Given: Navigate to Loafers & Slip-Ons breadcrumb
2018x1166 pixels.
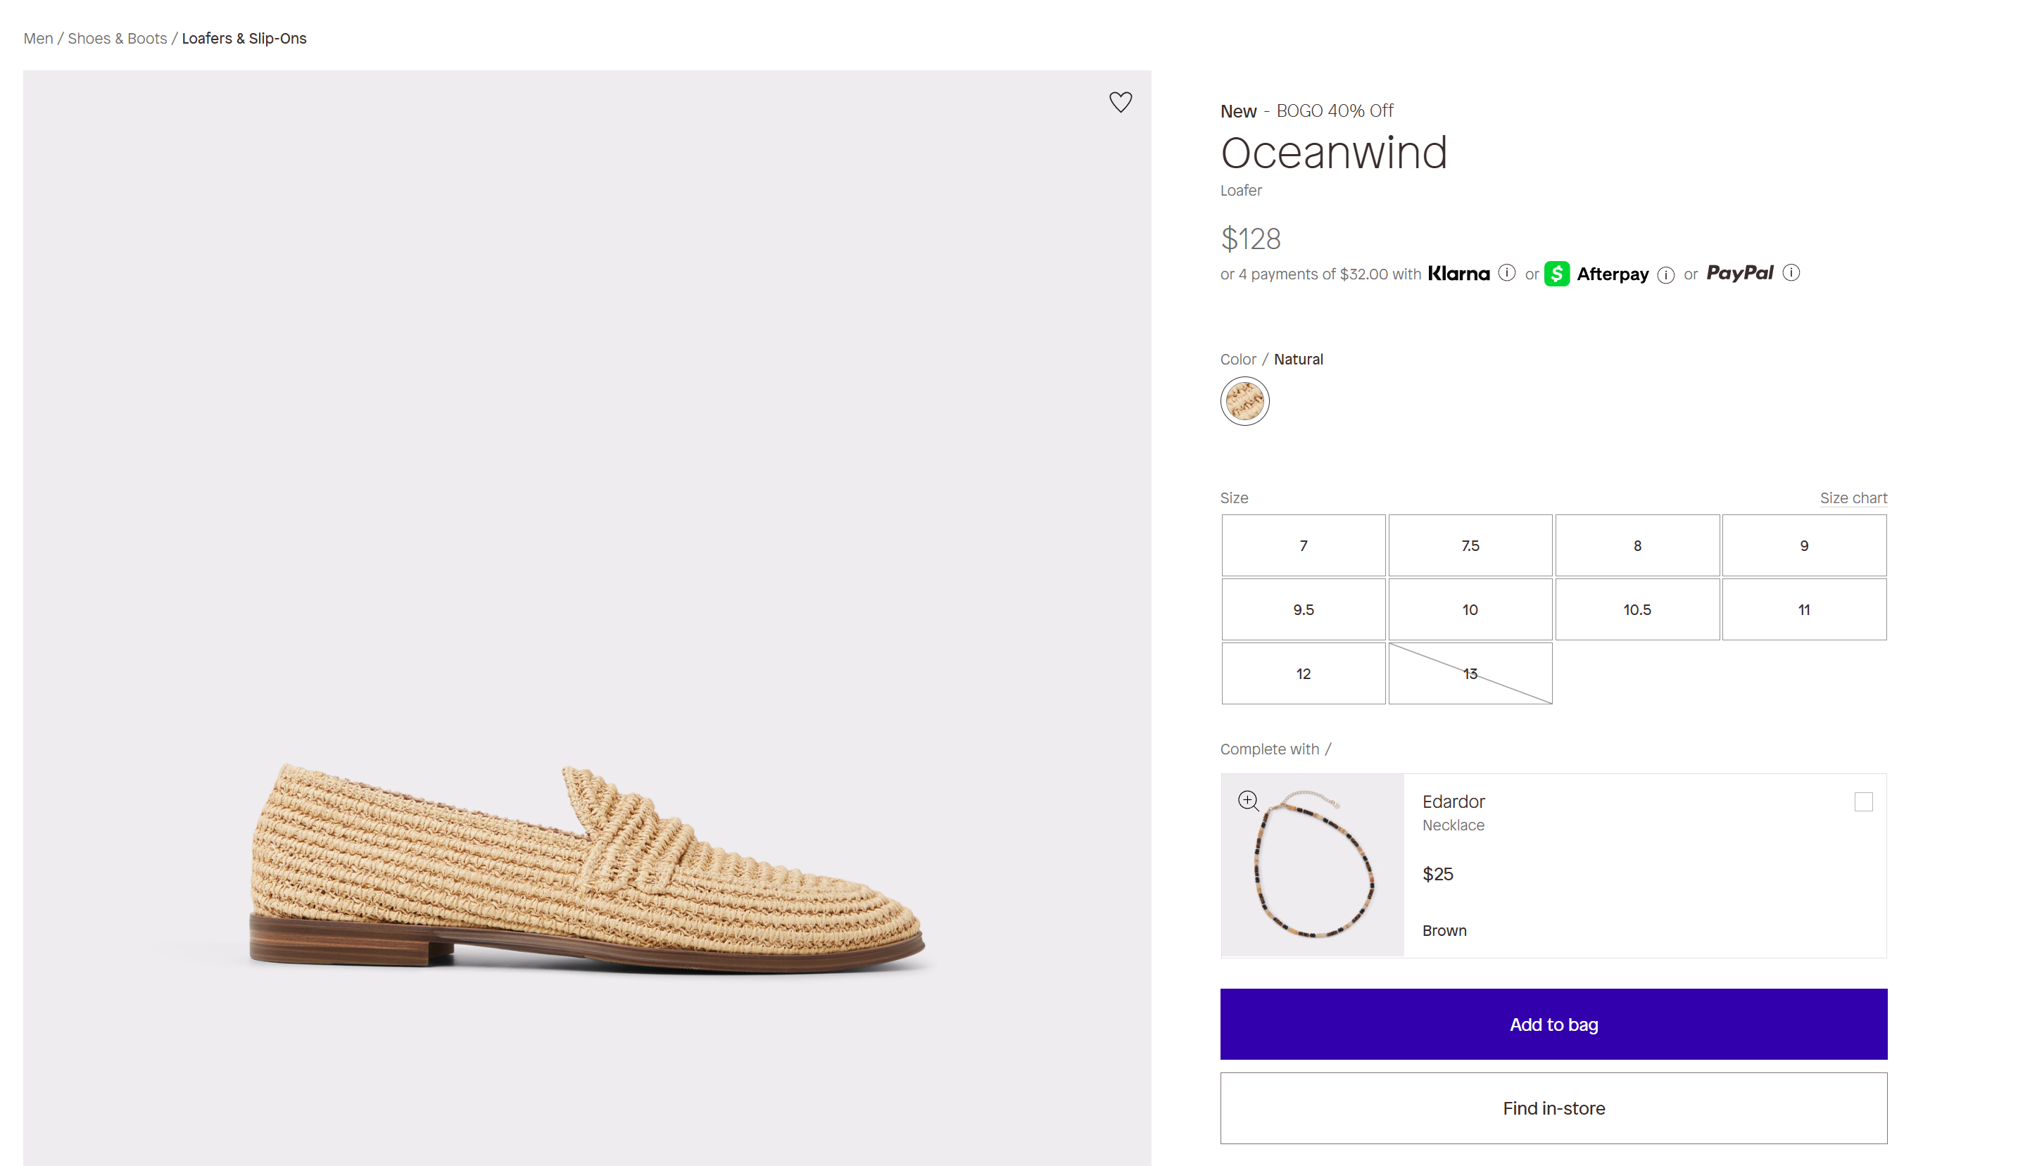Looking at the screenshot, I should 244,39.
